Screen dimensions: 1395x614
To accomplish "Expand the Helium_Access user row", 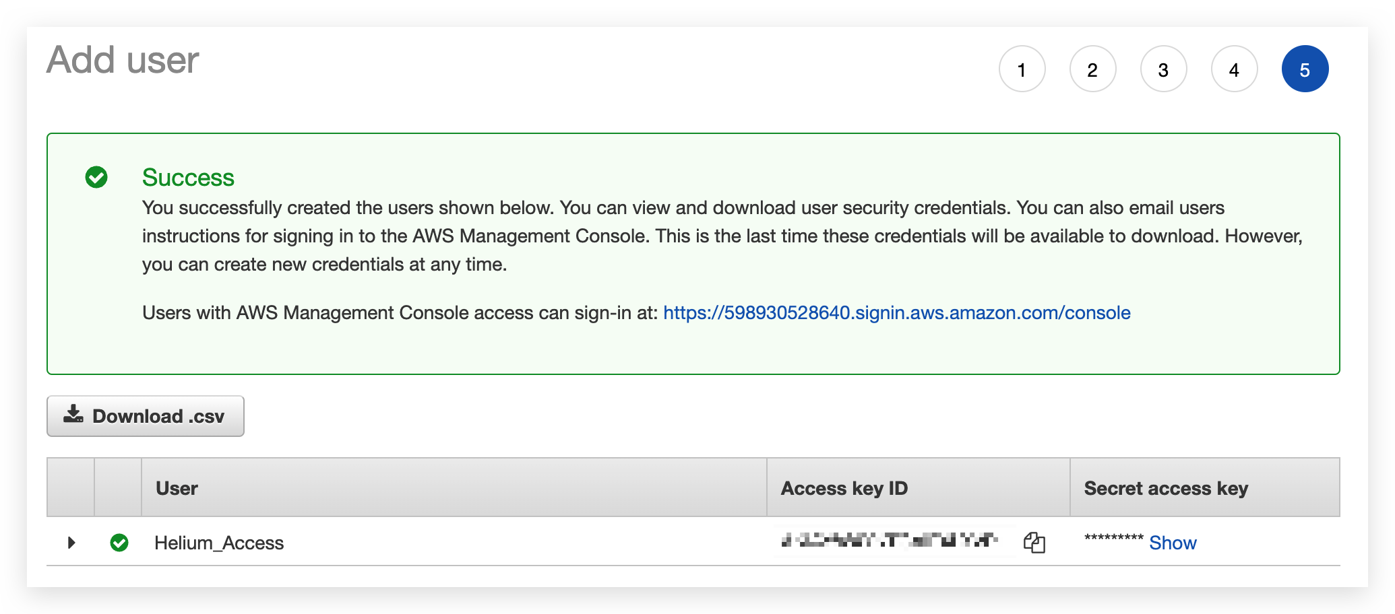I will click(x=71, y=542).
